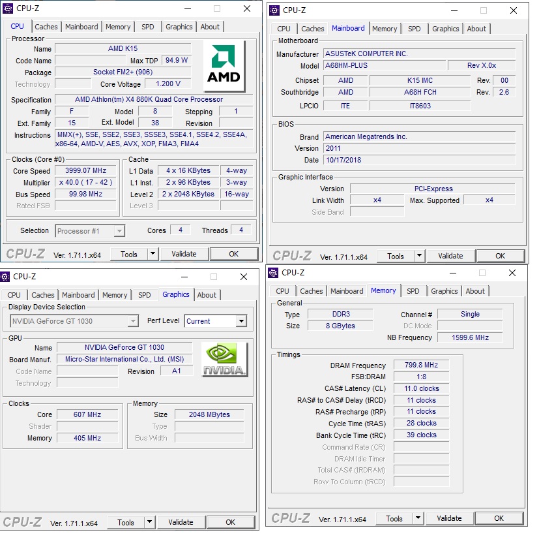Screen dimensions: 554x543
Task: Open the Tools dropdown arrow in the Memory window
Action: (x=418, y=518)
